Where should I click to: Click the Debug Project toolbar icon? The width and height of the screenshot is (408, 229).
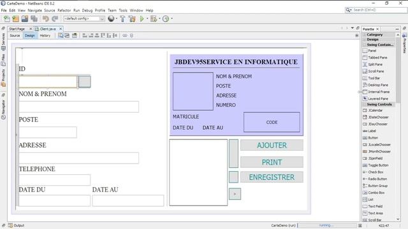[154, 18]
